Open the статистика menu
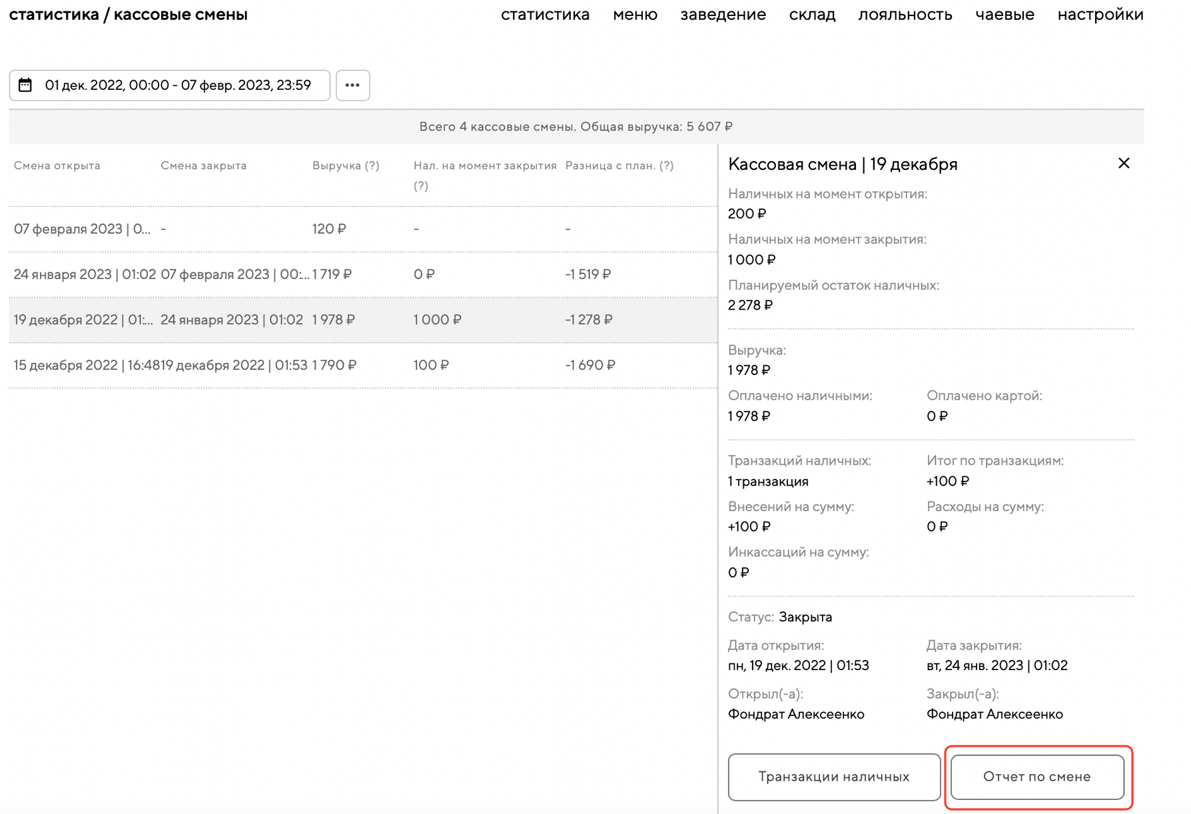Image resolution: width=1191 pixels, height=814 pixels. 544,15
